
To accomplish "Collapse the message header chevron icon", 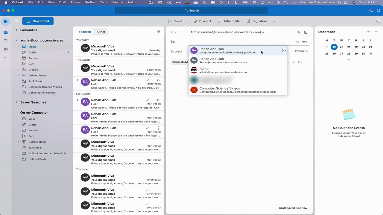I will [x=298, y=32].
